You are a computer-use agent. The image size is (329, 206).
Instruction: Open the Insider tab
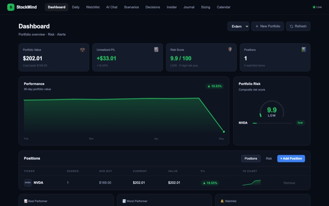[172, 7]
